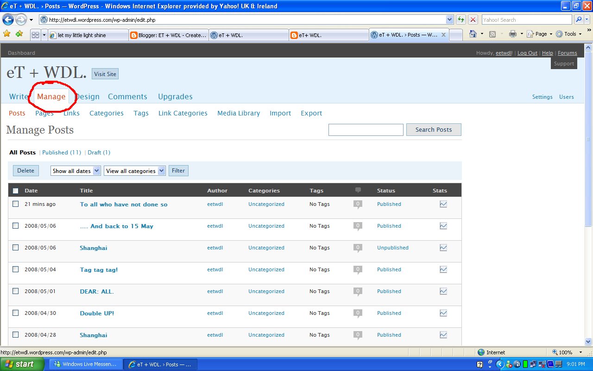Open the Design tab
593x371 pixels.
[87, 96]
